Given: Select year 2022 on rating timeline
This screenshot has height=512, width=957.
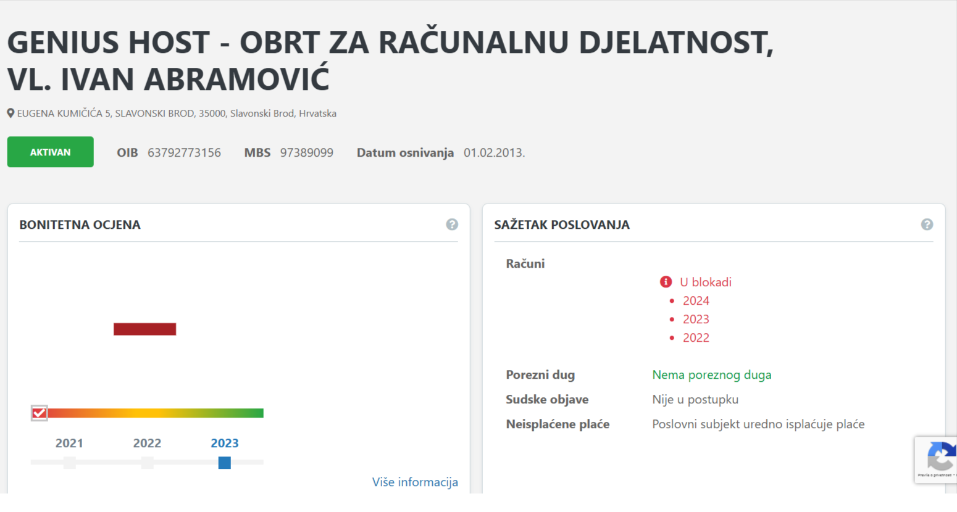Looking at the screenshot, I should click(x=147, y=443).
